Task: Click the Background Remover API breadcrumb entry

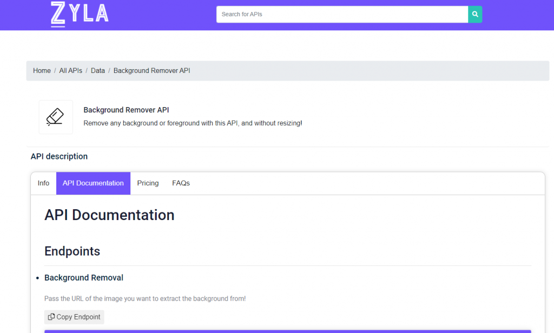Action: (151, 70)
